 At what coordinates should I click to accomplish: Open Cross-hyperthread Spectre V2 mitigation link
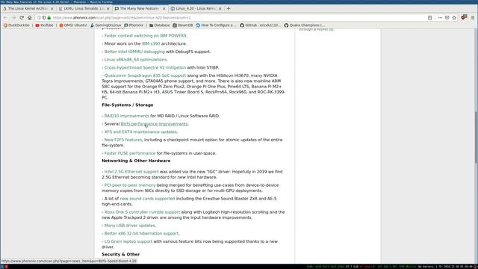tap(145, 67)
